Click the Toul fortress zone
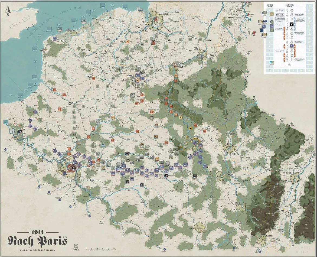This screenshot has height=257, width=317. click(x=221, y=176)
